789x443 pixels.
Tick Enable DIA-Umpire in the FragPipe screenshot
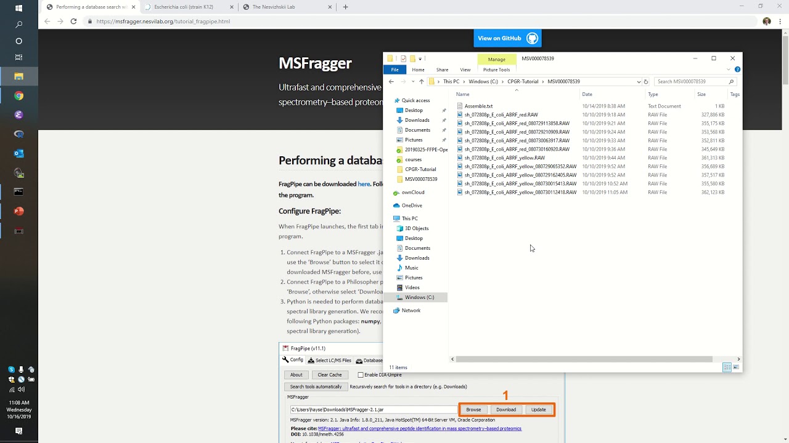361,375
